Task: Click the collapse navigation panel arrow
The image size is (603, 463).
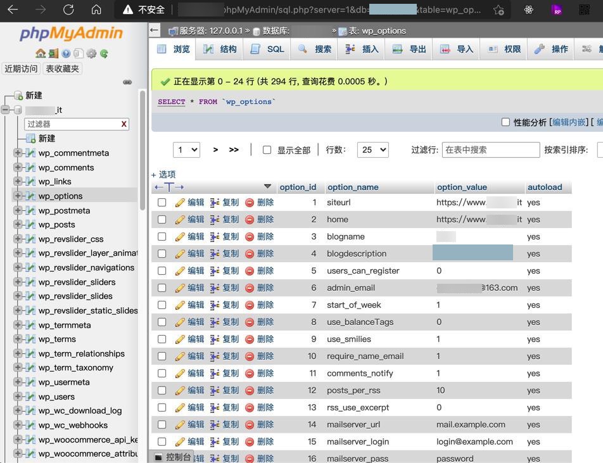Action: (x=154, y=30)
